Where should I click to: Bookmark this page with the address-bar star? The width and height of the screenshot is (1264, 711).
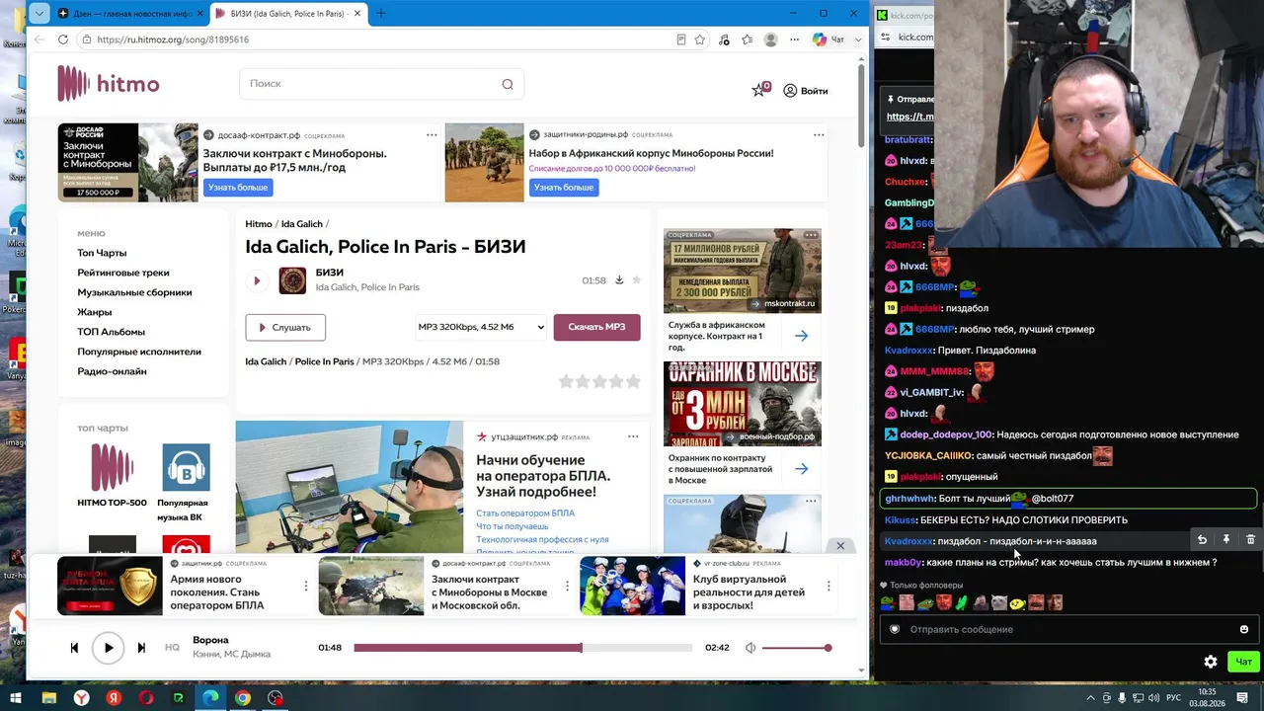[x=700, y=39]
